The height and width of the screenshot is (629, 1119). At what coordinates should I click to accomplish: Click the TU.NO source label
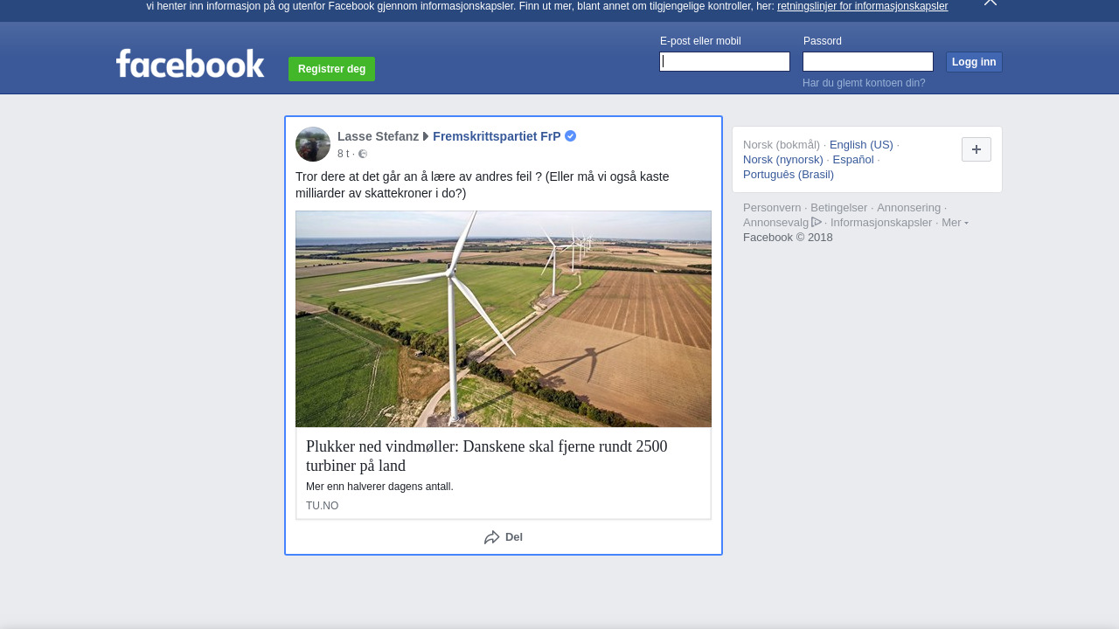(322, 506)
